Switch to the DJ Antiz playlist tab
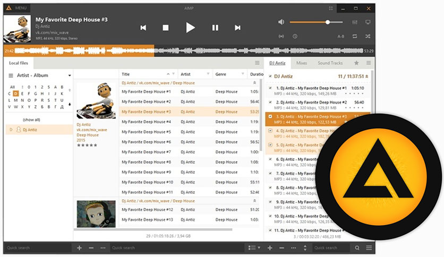Image resolution: width=444 pixels, height=257 pixels. coord(277,63)
